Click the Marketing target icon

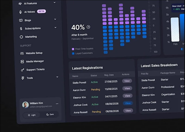click(x=21, y=37)
